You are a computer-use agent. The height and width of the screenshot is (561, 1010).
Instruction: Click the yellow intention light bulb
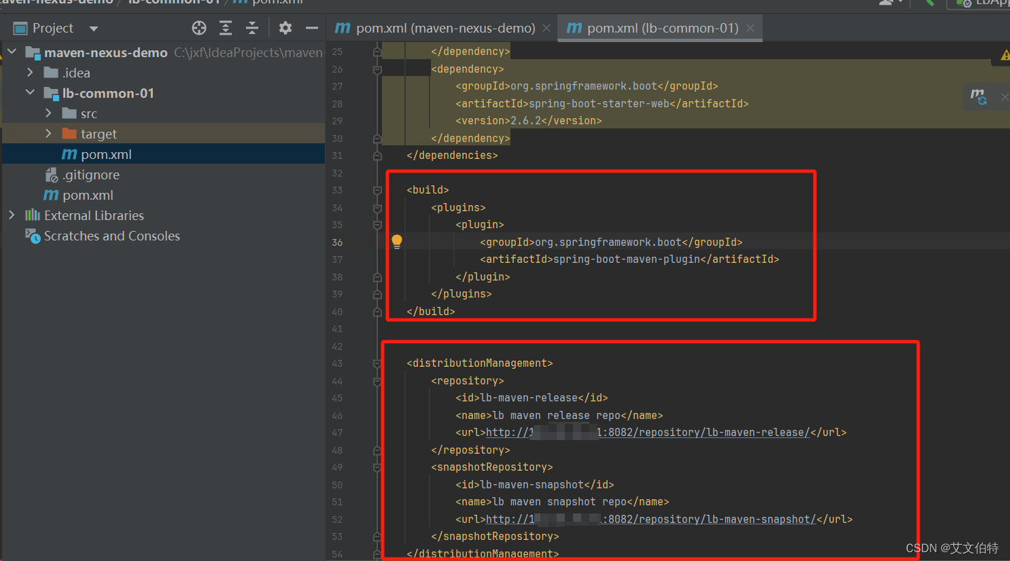397,241
